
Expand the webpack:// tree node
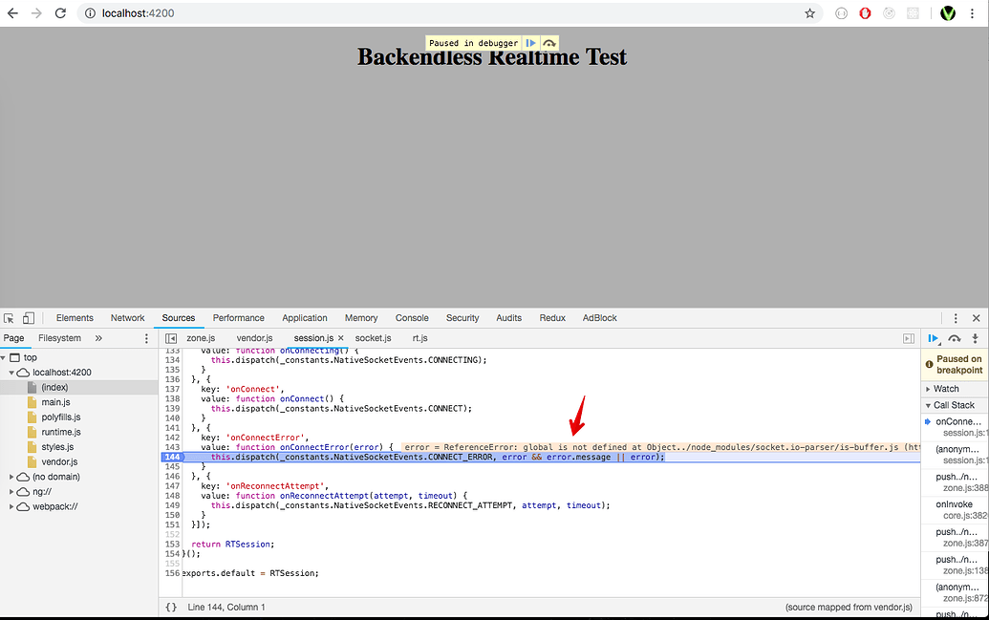[x=13, y=506]
